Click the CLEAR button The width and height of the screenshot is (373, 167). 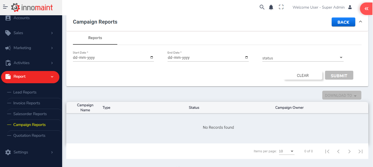(x=303, y=75)
